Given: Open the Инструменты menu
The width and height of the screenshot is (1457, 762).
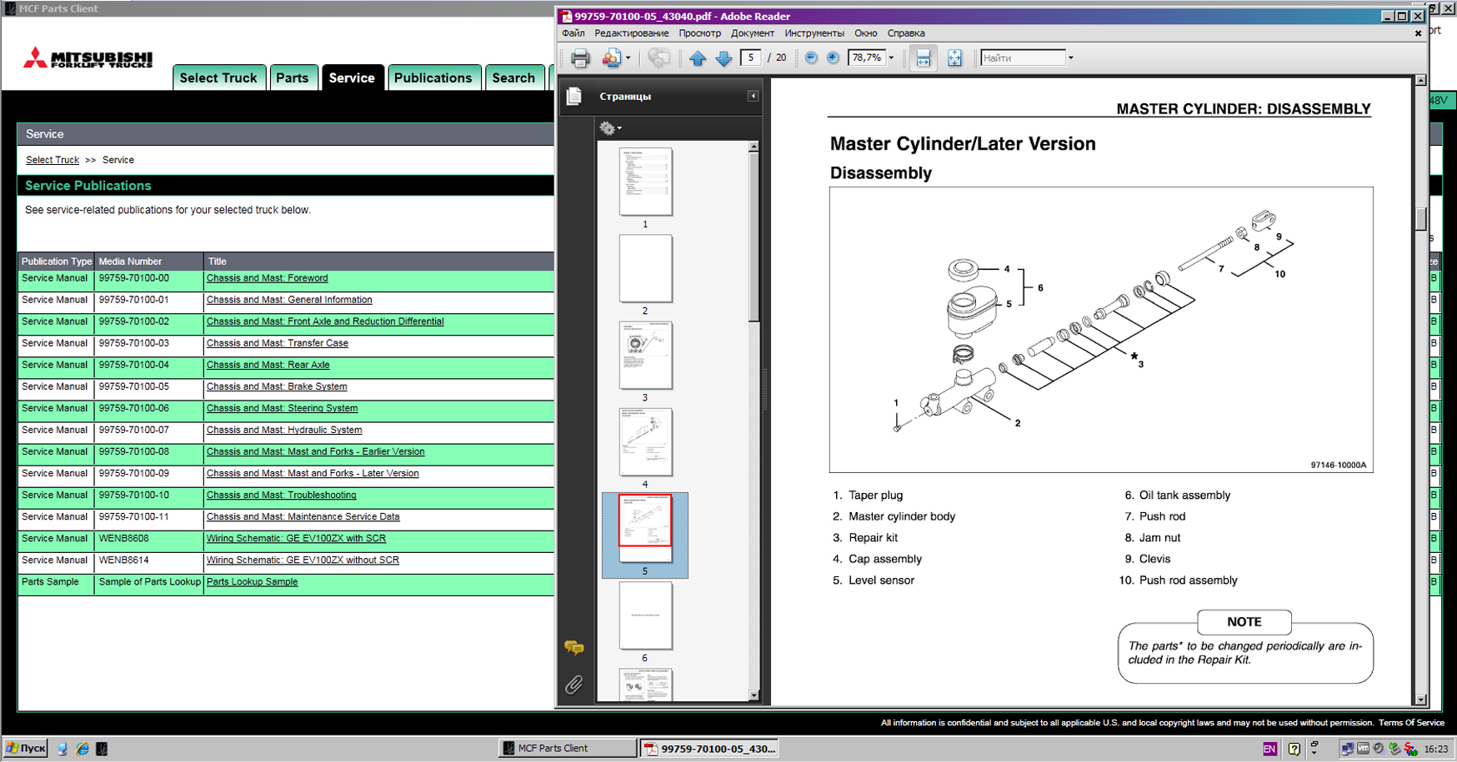Looking at the screenshot, I should tap(814, 33).
